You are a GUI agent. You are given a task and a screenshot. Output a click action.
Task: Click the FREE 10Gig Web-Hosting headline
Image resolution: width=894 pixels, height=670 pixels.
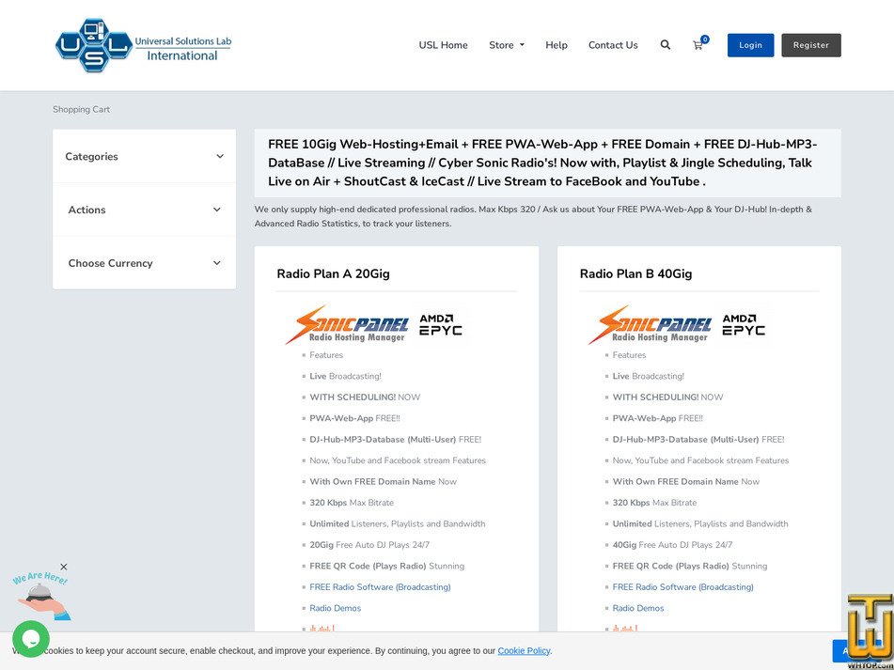[542, 163]
